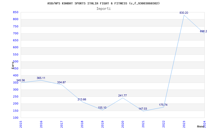
Task: Click the 2018 x-axis label
Action: coord(82,124)
